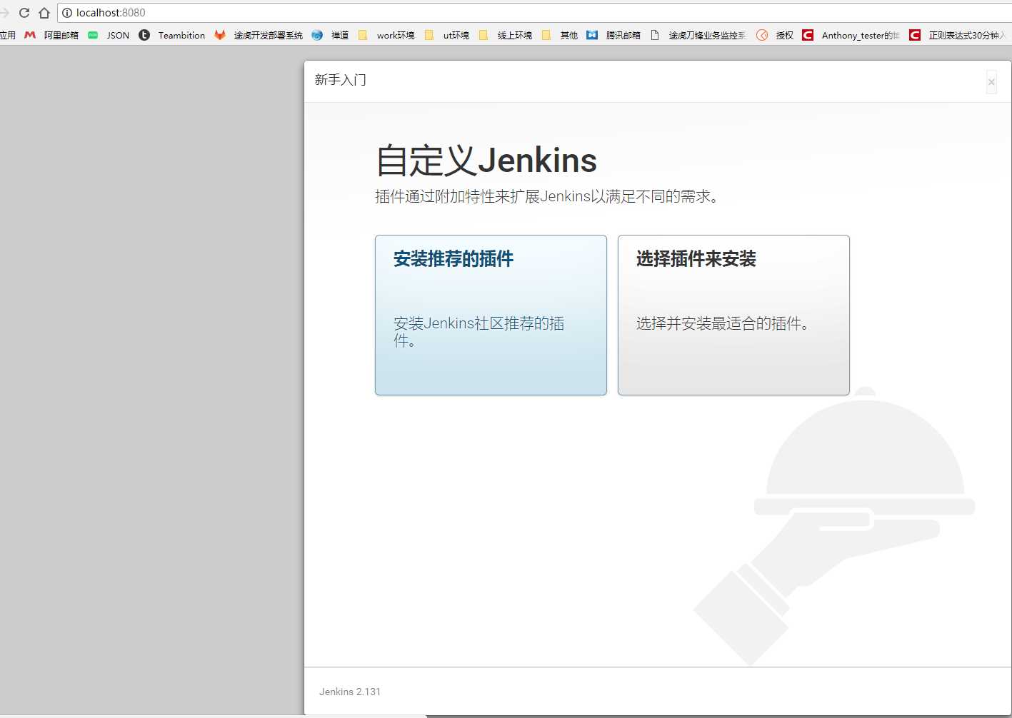Open the 禅道 bookmark
Screen dimensions: 1012x718
331,35
